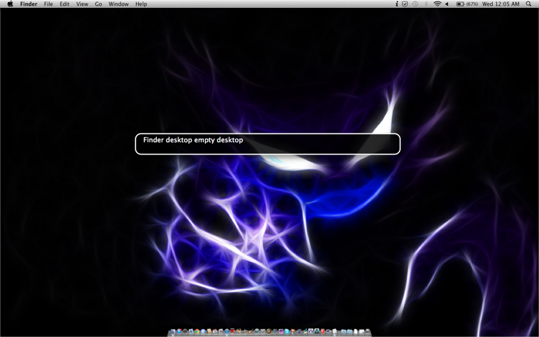Viewport: 539px width, 337px height.
Task: Open the View menu
Action: 82,4
